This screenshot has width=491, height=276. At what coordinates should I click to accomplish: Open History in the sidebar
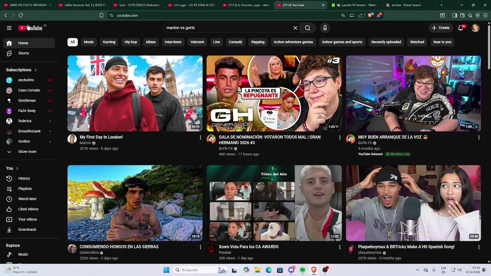(29, 179)
